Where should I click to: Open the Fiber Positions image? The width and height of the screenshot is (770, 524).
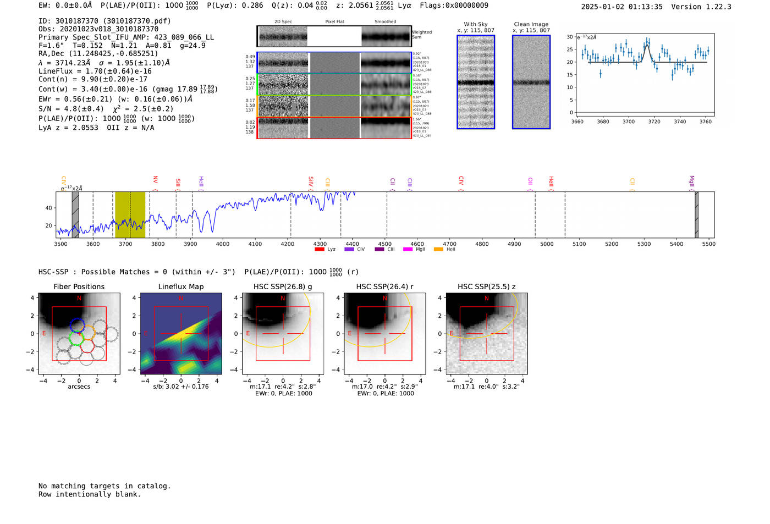(79, 333)
